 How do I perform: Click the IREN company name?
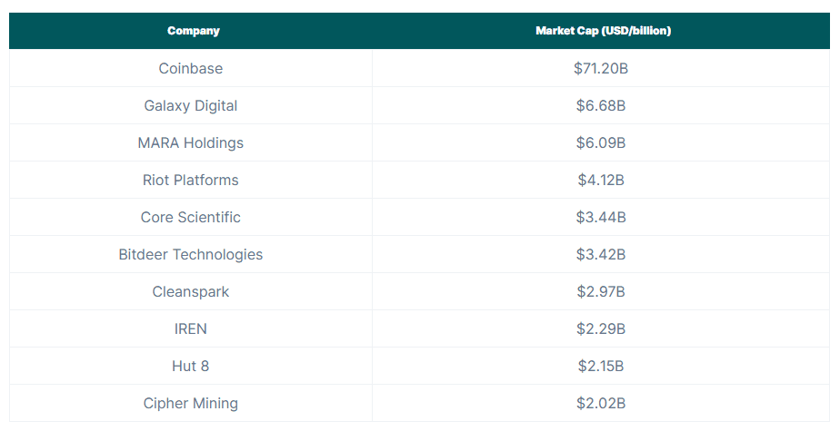tap(191, 329)
